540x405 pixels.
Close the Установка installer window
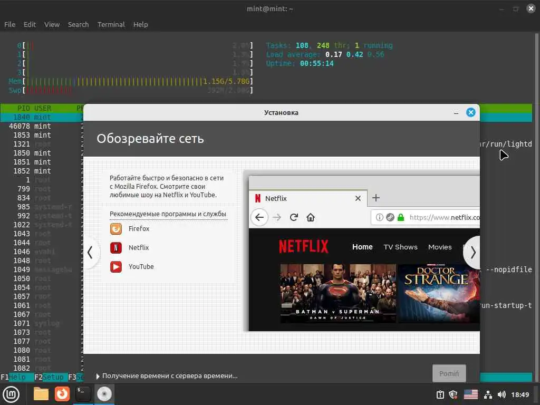pyautogui.click(x=470, y=112)
